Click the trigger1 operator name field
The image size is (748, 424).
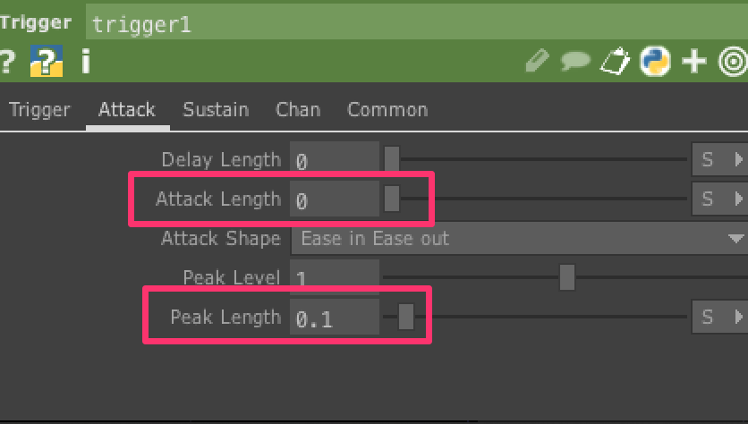click(x=412, y=23)
